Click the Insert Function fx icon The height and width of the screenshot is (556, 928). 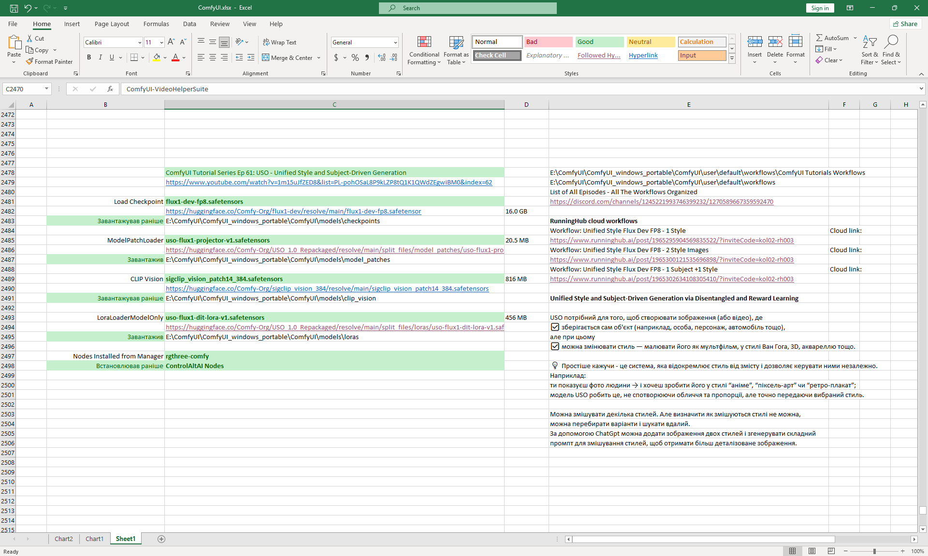110,89
